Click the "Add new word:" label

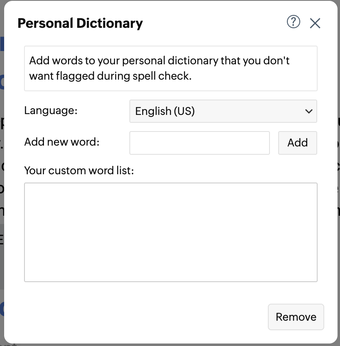62,142
